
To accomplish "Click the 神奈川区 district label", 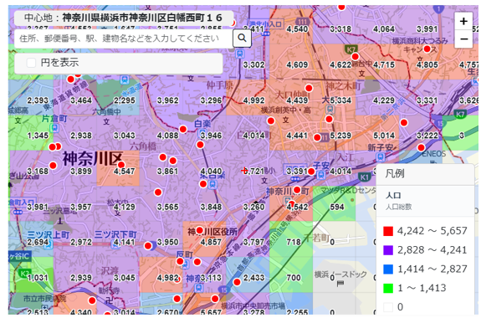I will pos(93,159).
